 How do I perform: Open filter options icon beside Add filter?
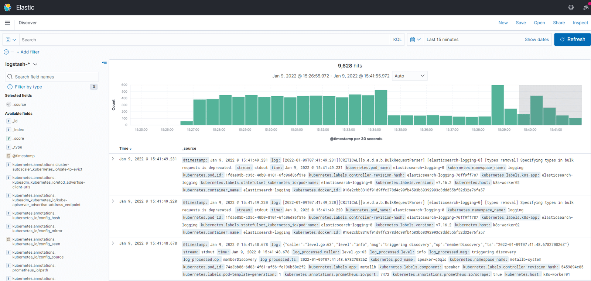click(6, 52)
